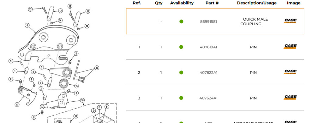Image resolution: width=312 pixels, height=126 pixels.
Task: Click the CASE logo in the Quick Male Coupling row
Action: [290, 21]
